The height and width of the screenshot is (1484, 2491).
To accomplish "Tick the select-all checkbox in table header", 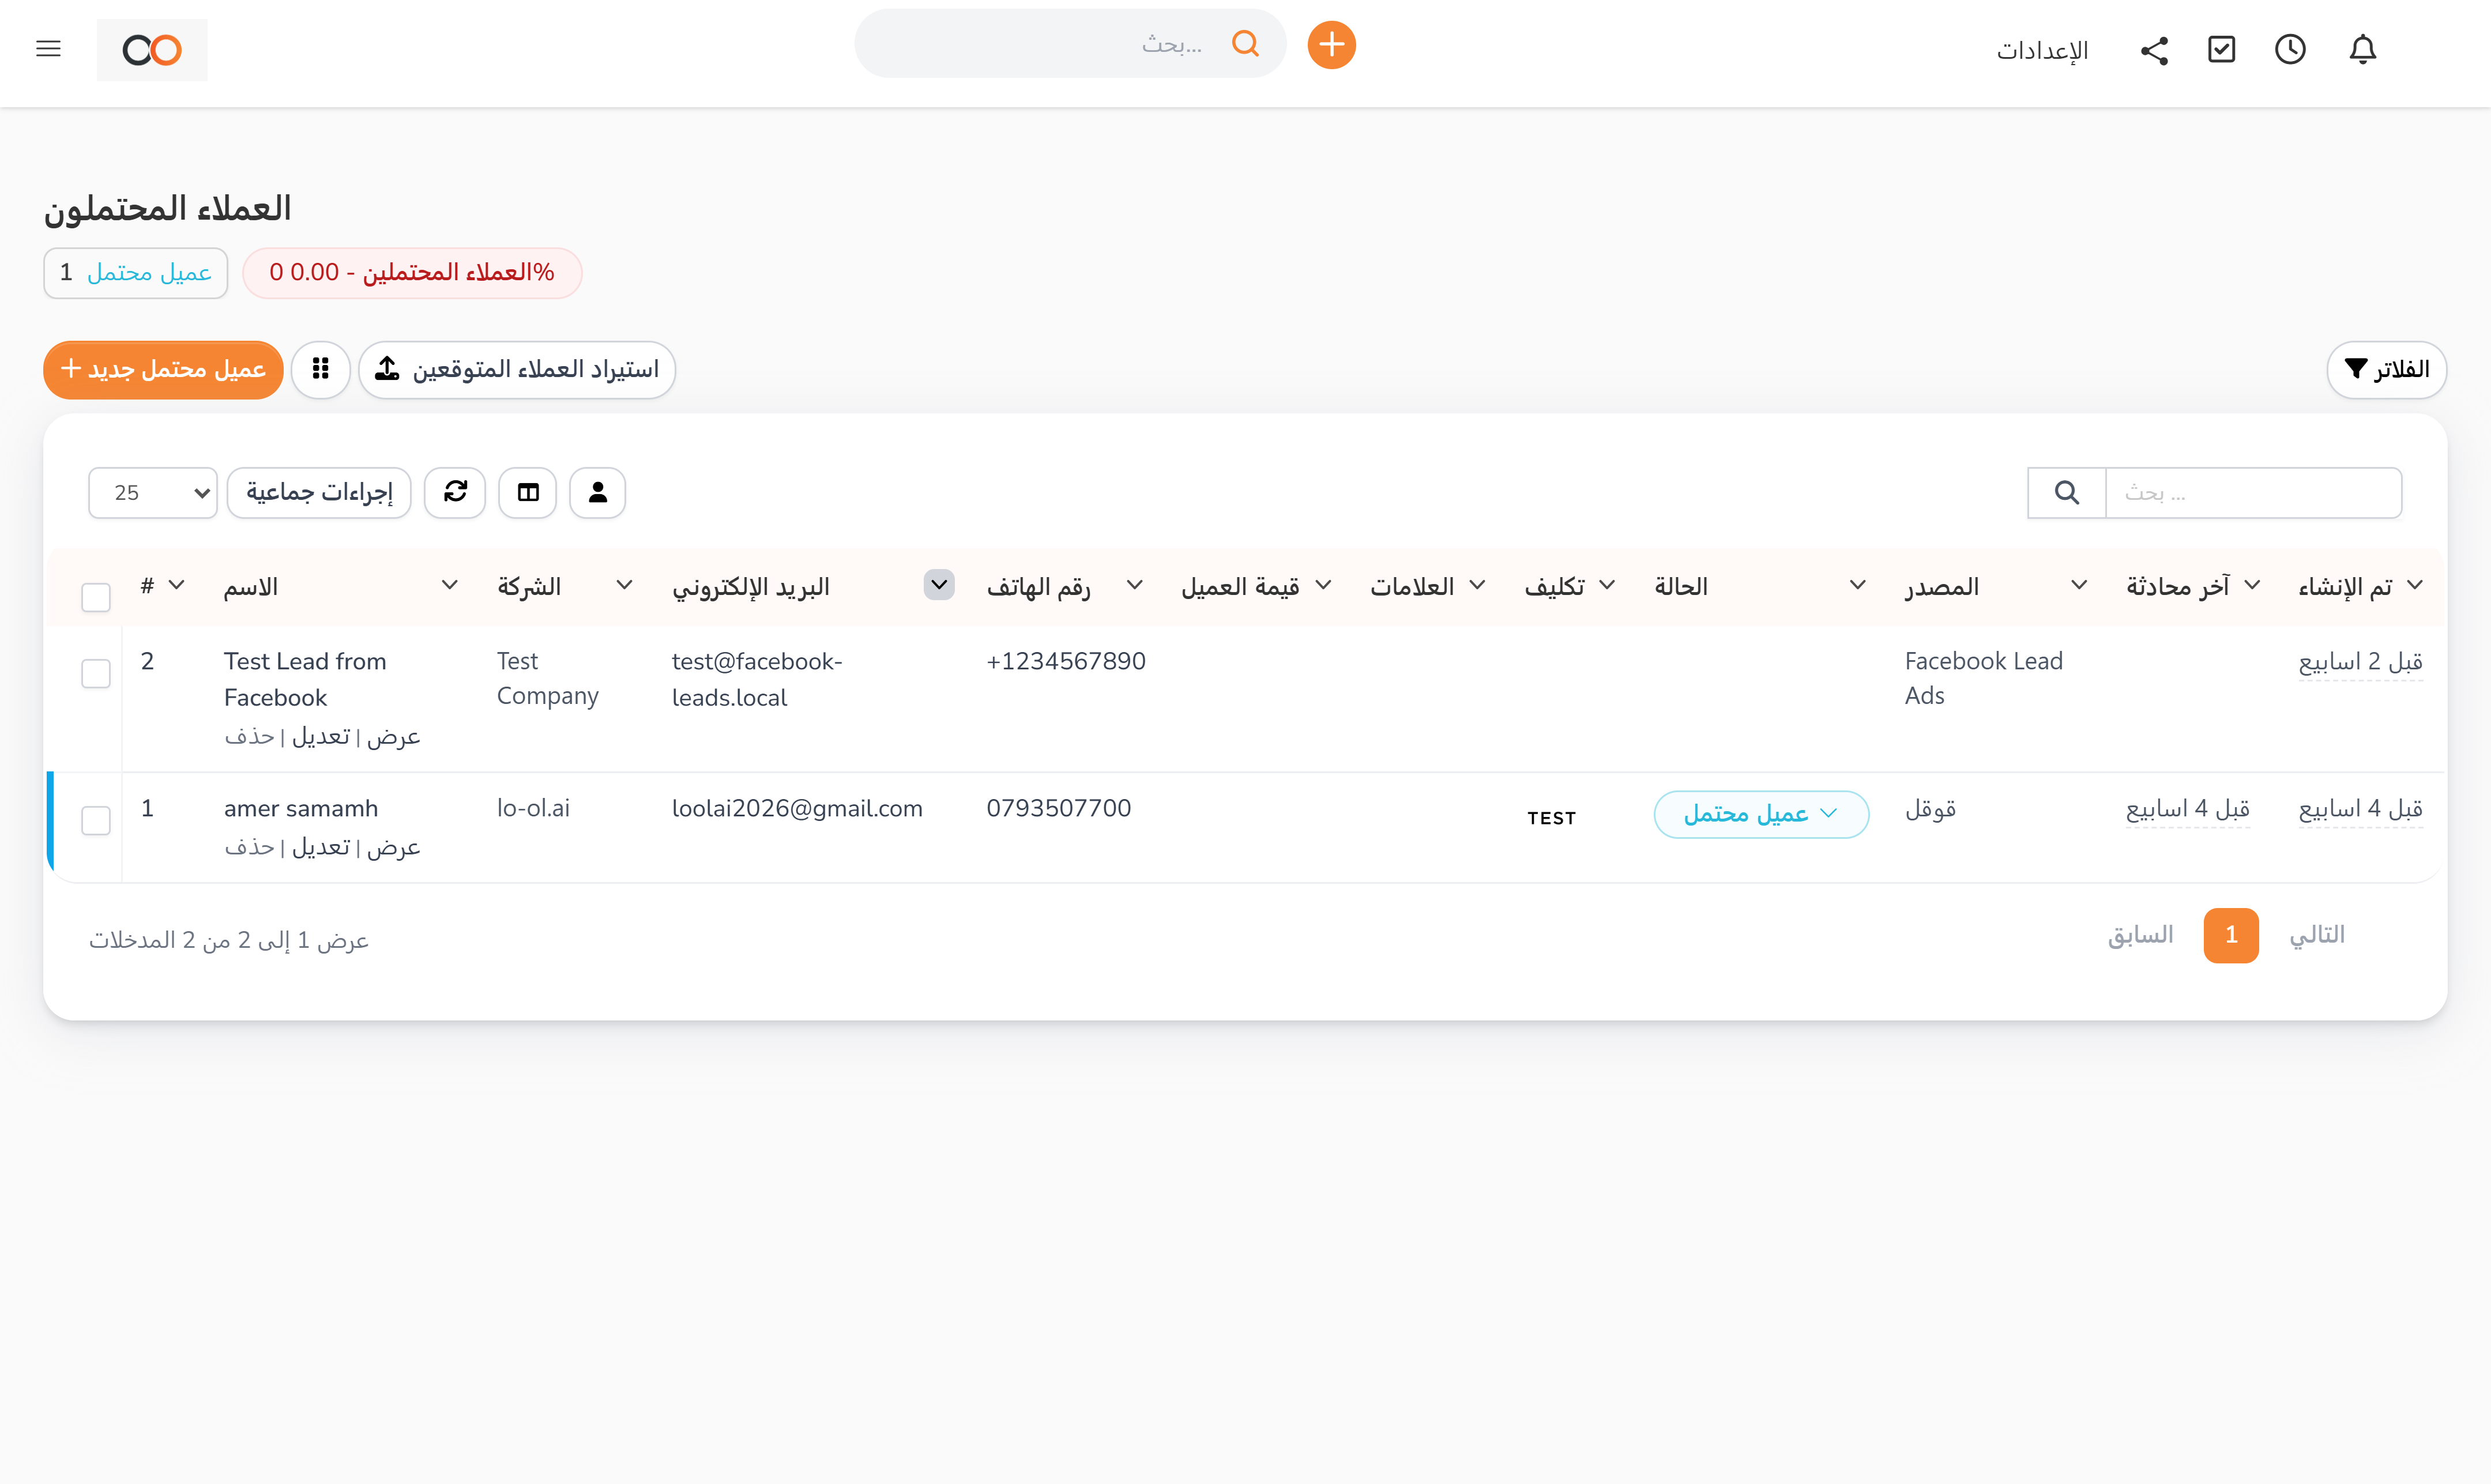I will [x=96, y=597].
